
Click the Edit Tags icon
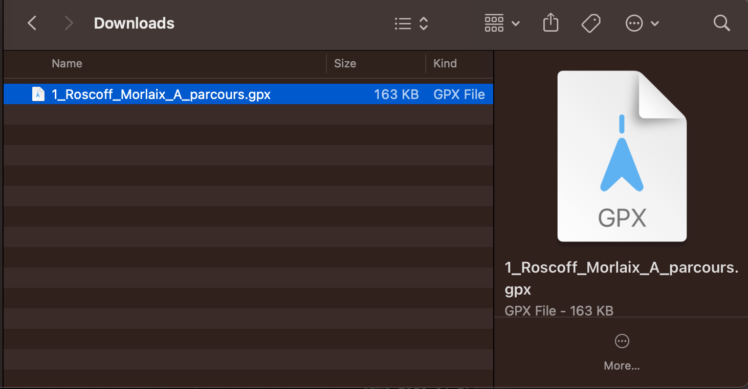[591, 23]
